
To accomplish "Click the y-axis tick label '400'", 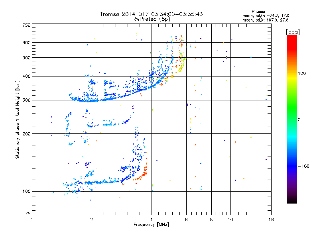I will click(x=26, y=76).
